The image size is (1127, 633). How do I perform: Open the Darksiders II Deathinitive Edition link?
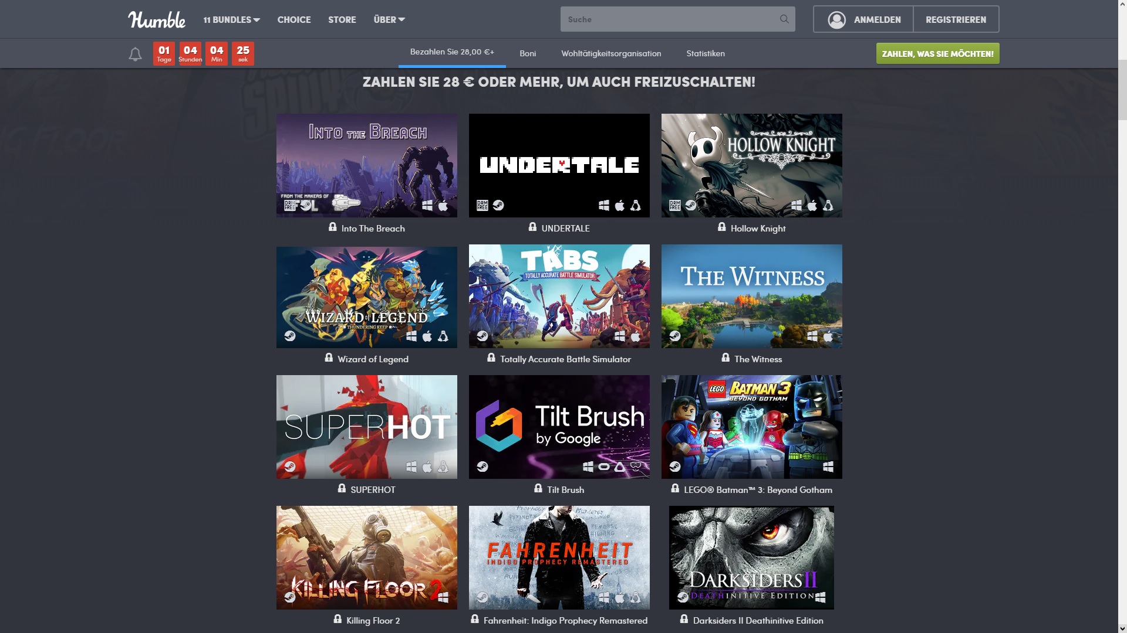pyautogui.click(x=758, y=621)
